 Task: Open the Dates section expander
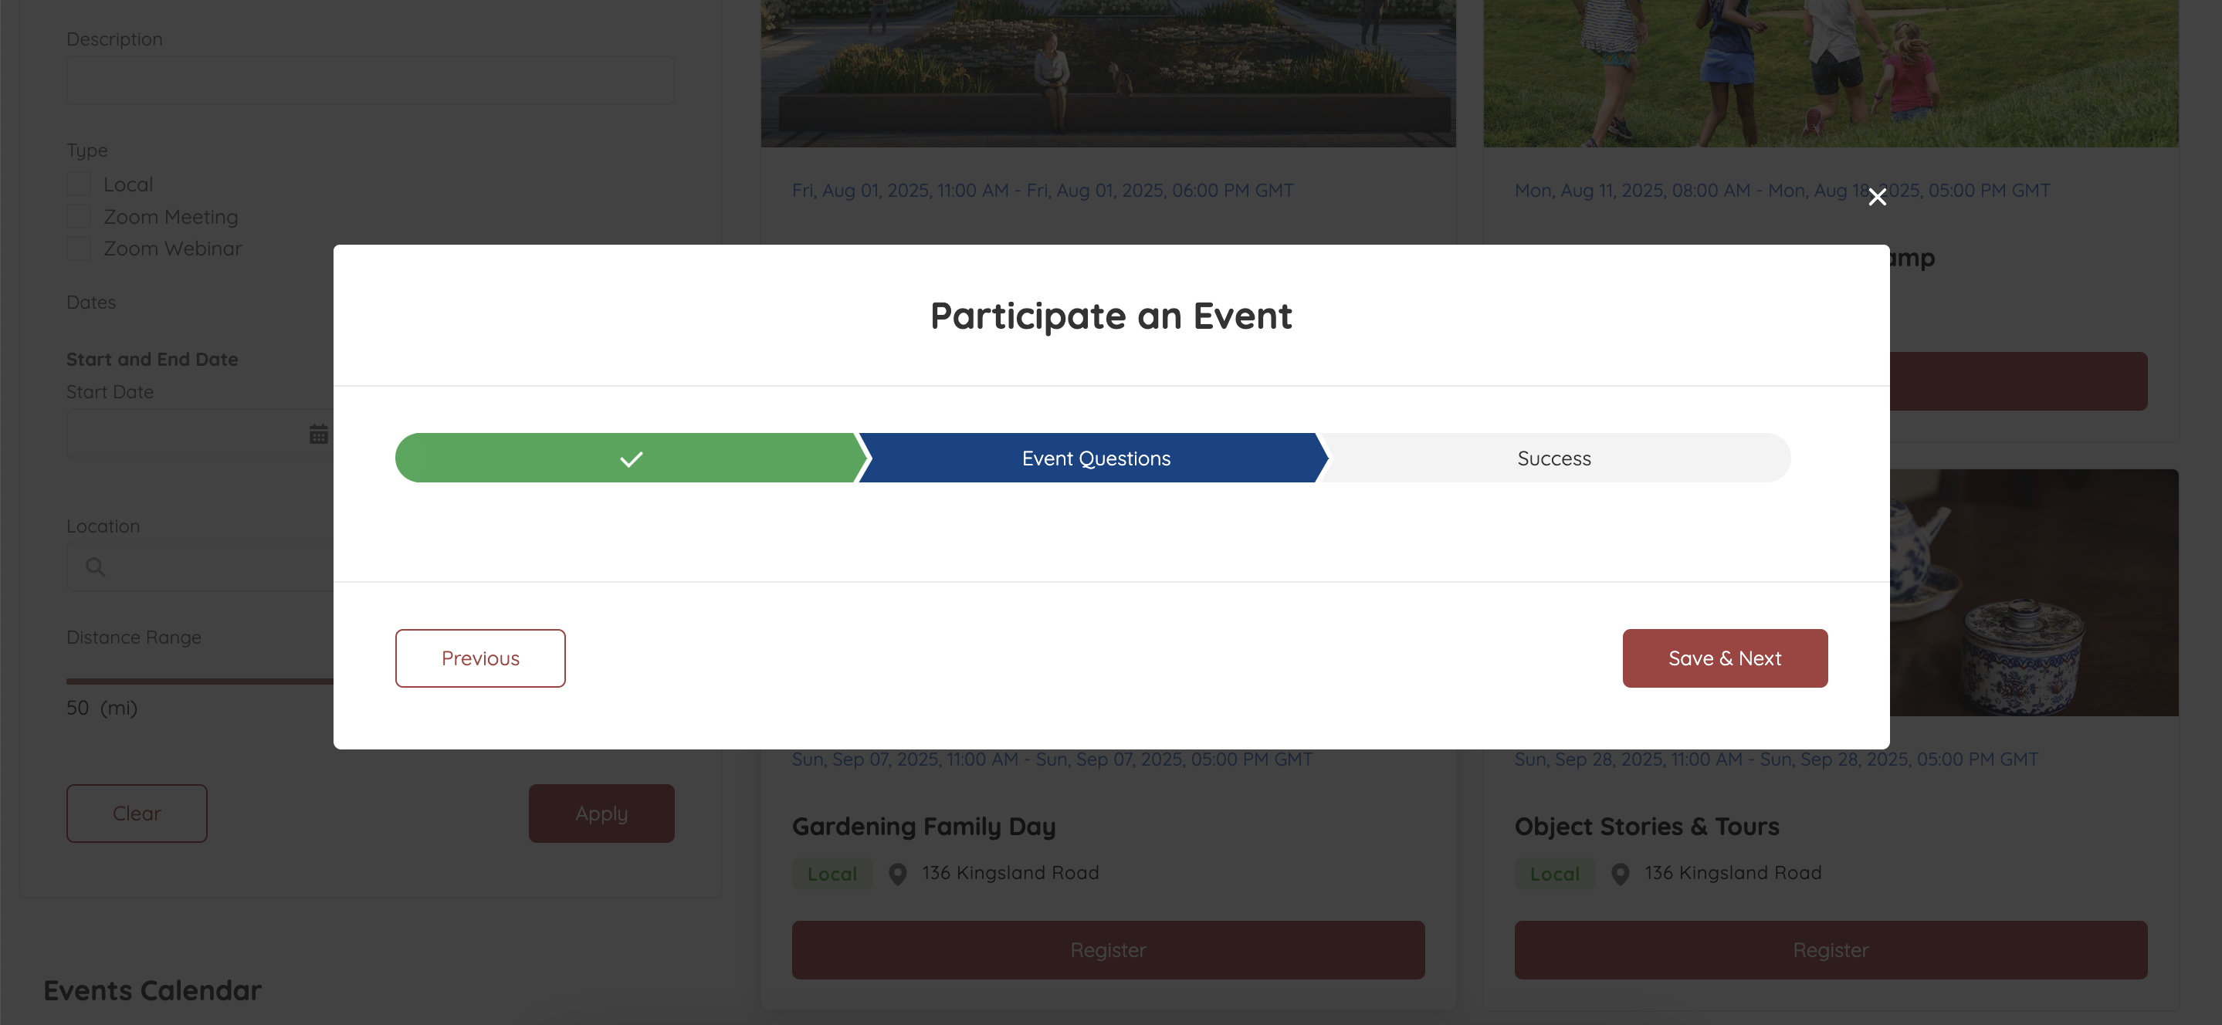(90, 300)
